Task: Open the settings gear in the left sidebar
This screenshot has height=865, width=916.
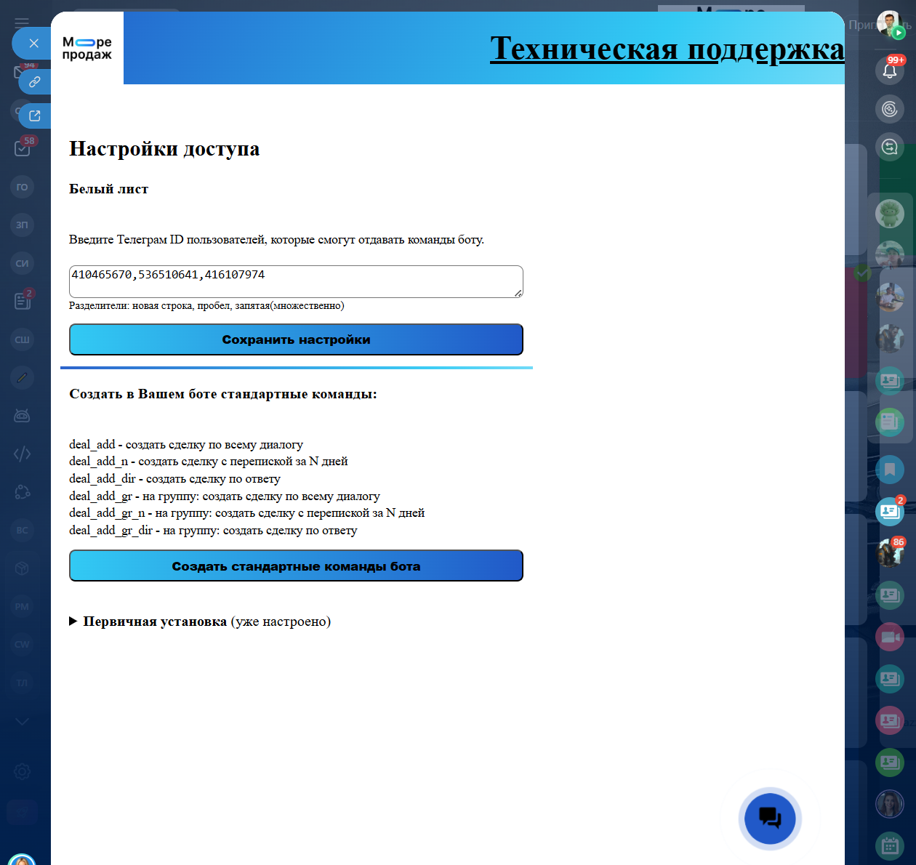Action: point(23,772)
